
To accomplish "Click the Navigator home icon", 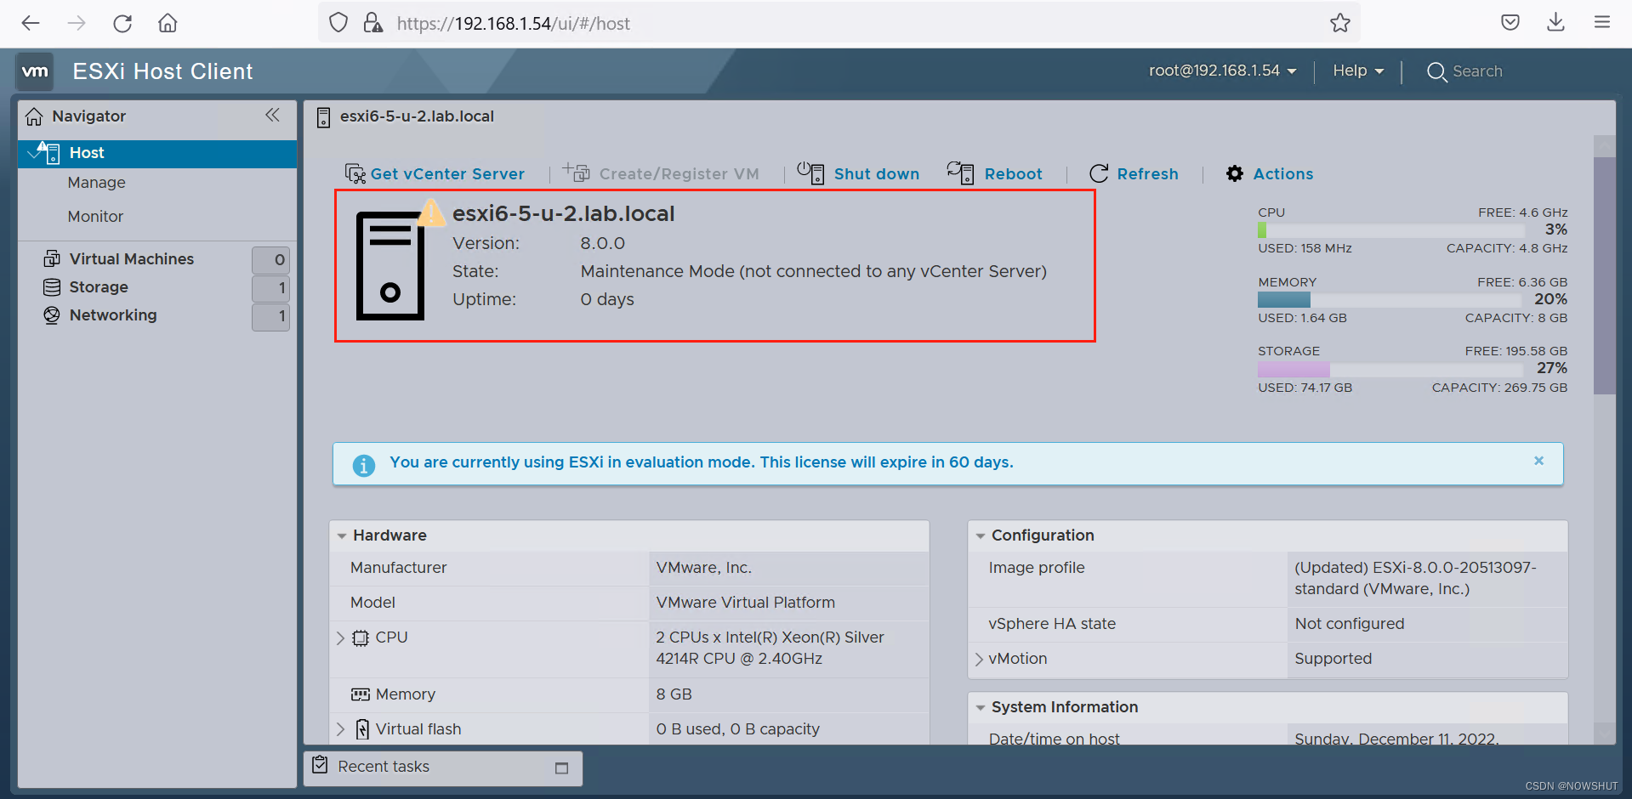I will (34, 116).
